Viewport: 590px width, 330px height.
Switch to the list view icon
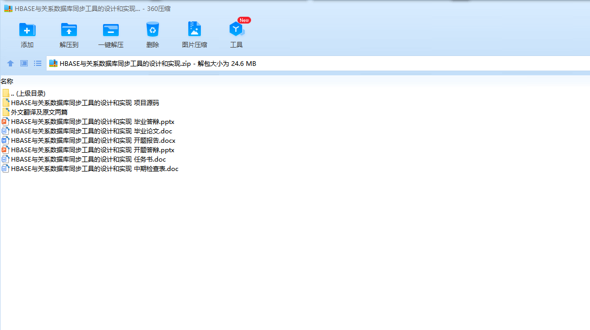pos(38,63)
